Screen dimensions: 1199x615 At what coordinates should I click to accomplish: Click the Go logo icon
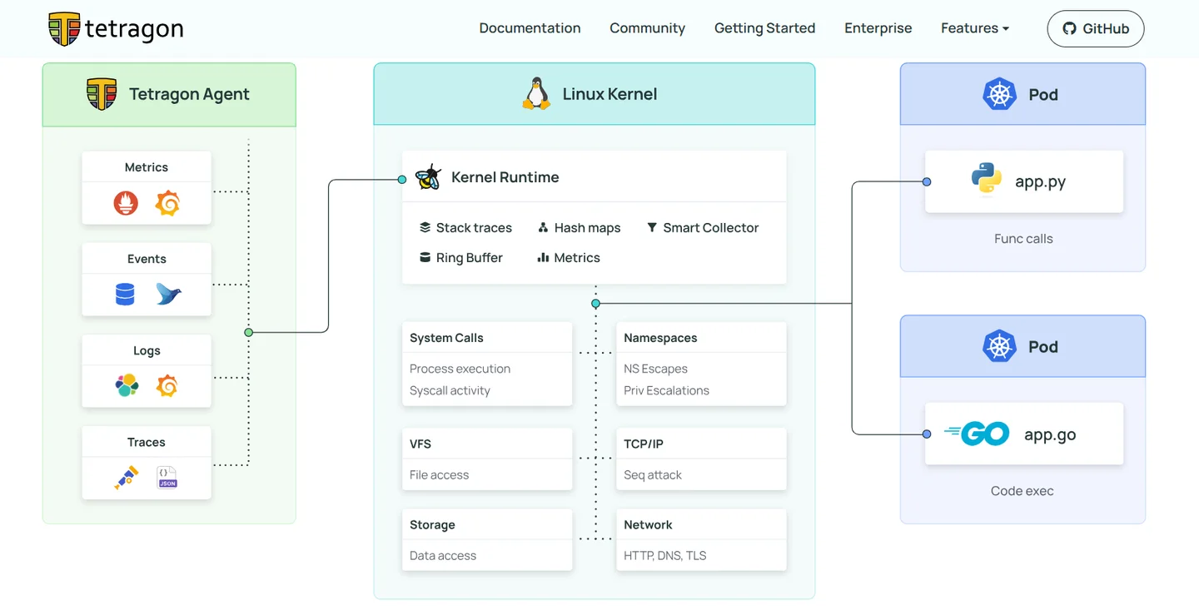(x=977, y=434)
